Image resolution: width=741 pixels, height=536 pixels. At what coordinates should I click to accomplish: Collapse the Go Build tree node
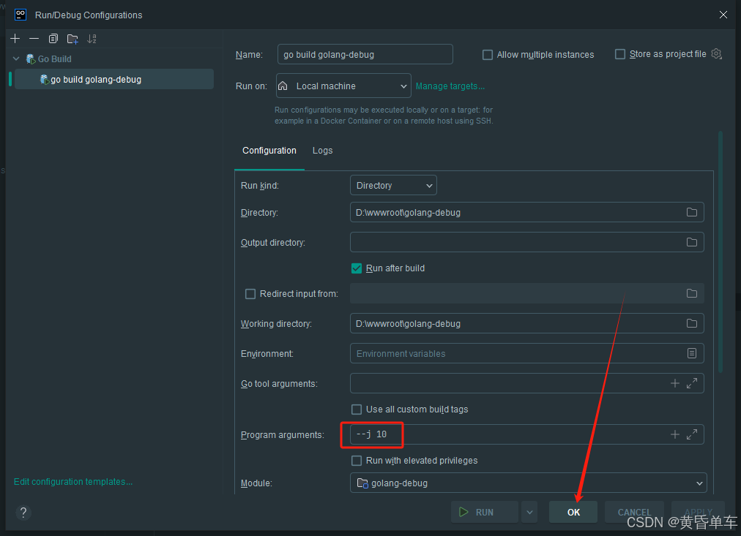(17, 59)
